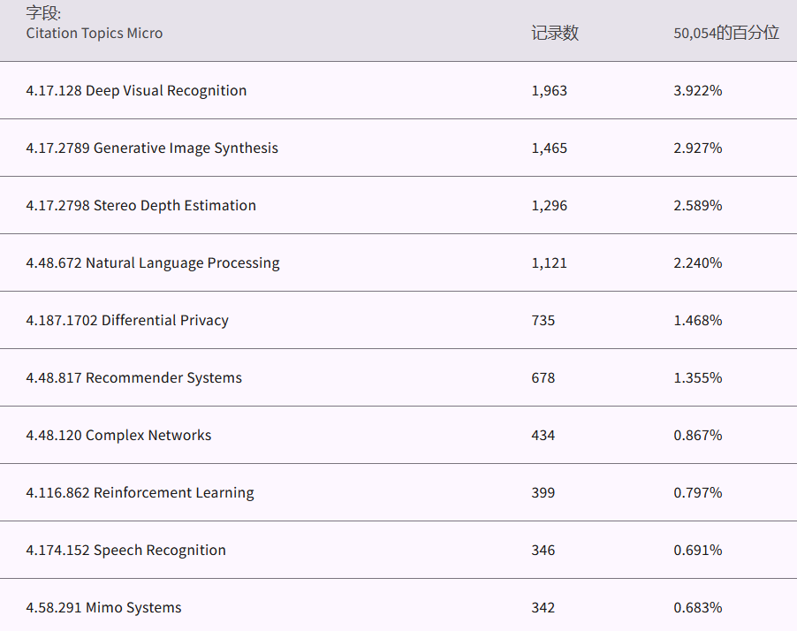Screen dimensions: 797x631
Task: Choose the Stereo Depth Estimation row label
Action: tap(140, 205)
